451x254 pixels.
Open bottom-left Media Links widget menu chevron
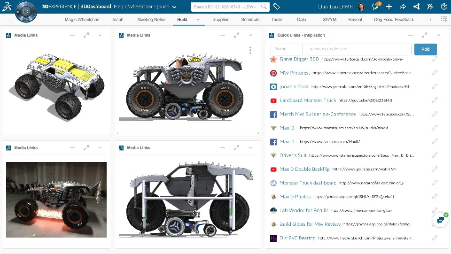point(100,148)
